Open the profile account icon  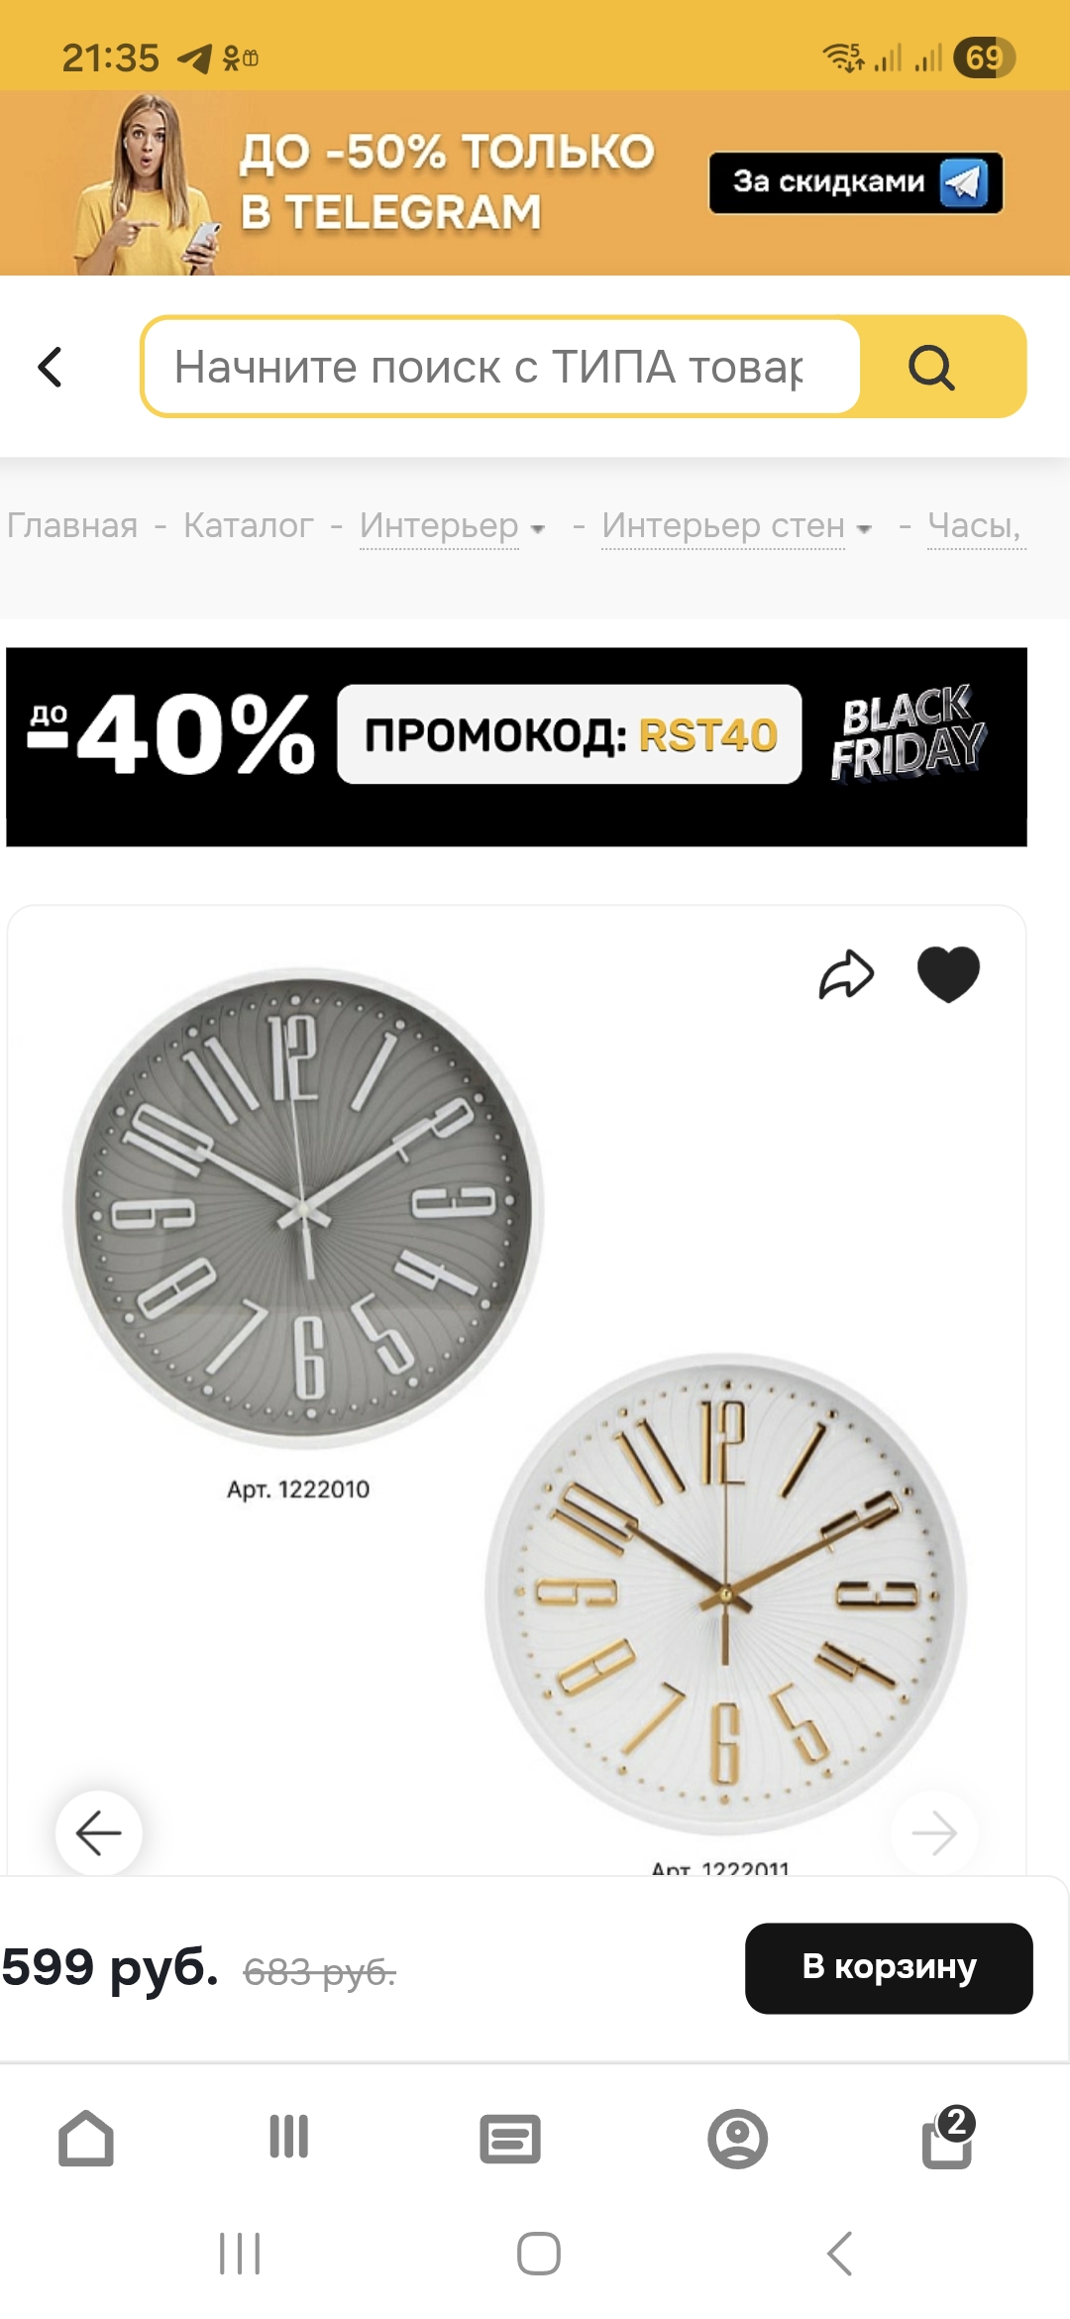click(x=738, y=2139)
